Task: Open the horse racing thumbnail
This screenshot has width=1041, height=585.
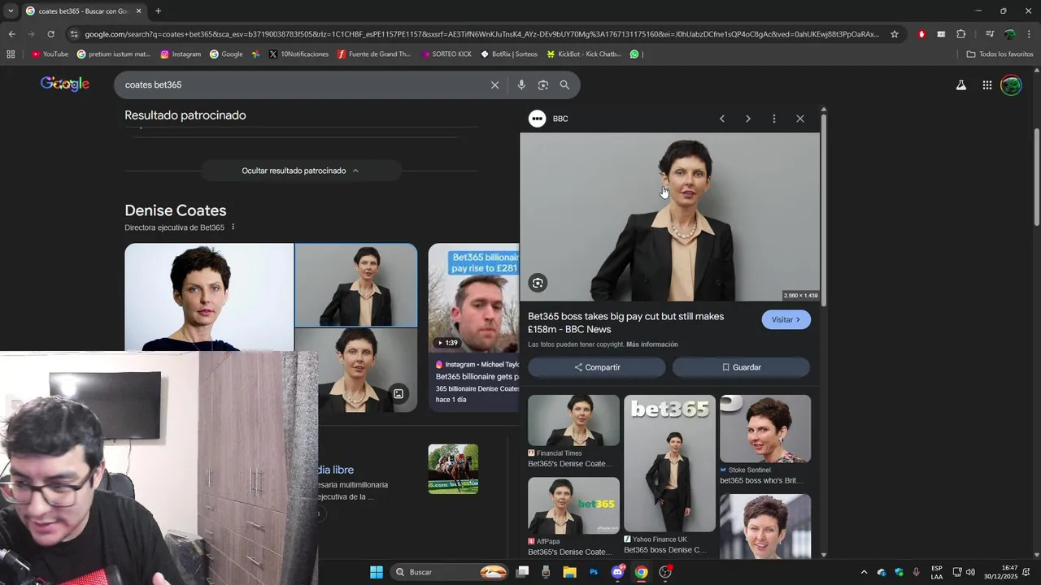Action: point(453,469)
